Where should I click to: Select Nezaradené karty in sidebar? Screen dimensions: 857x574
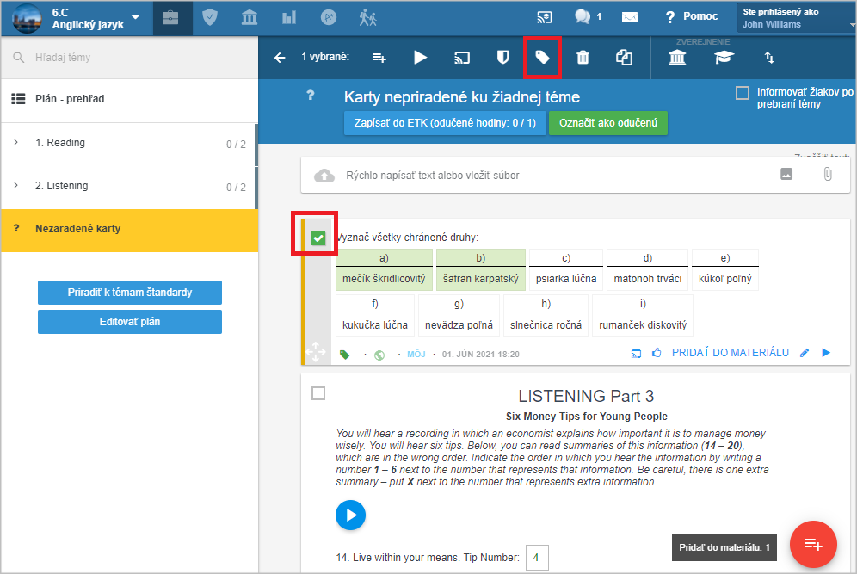click(x=130, y=230)
